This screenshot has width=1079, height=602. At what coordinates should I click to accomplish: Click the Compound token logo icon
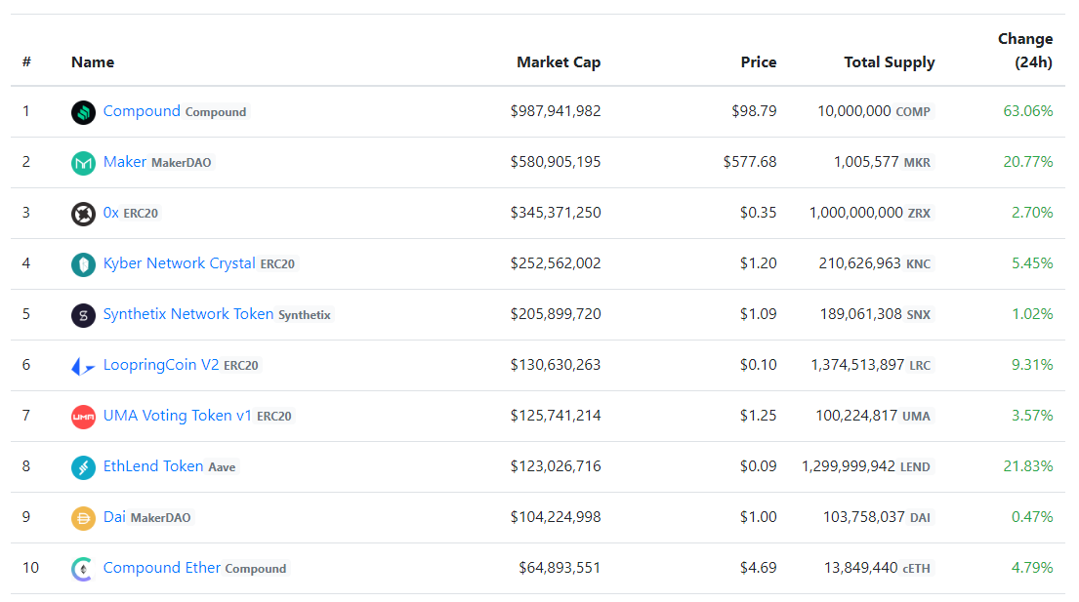pyautogui.click(x=83, y=112)
